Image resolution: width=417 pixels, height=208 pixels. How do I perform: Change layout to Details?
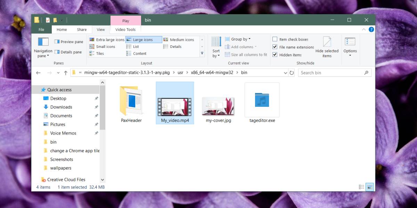click(172, 46)
